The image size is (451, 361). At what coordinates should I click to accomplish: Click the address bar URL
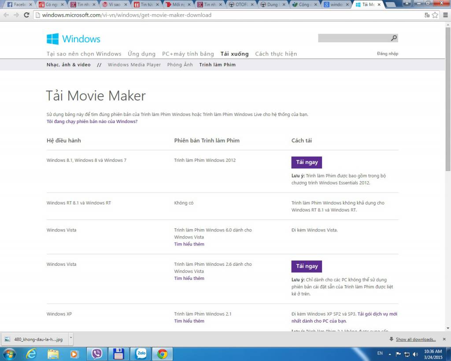(126, 15)
